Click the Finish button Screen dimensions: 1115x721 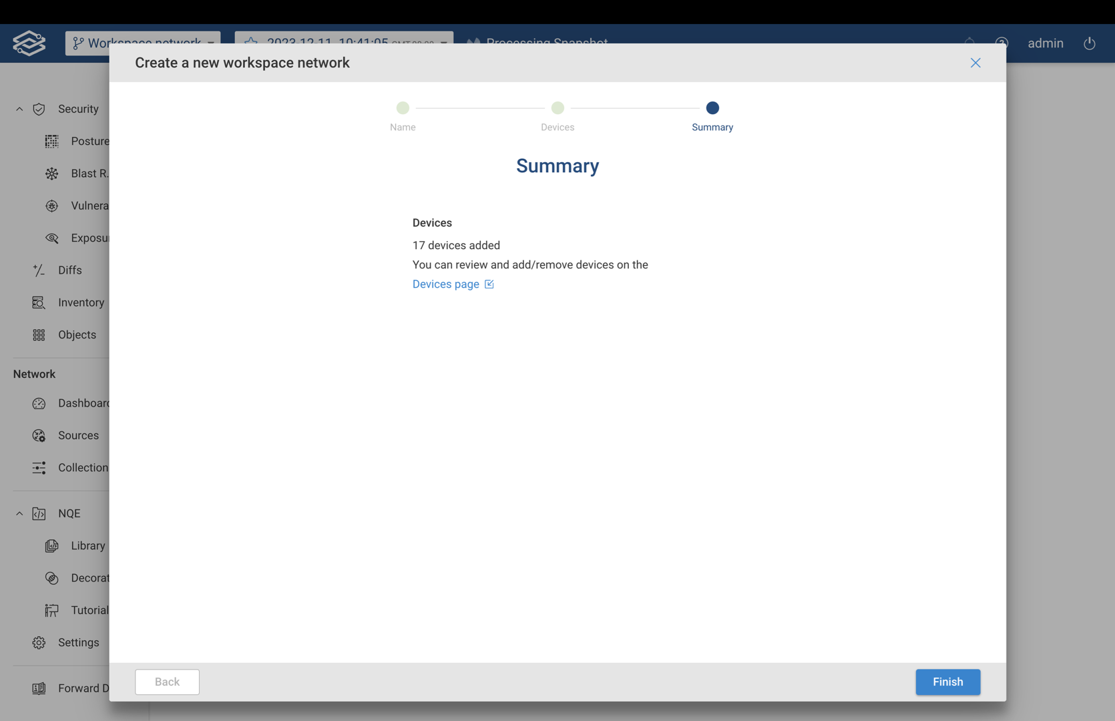(947, 682)
